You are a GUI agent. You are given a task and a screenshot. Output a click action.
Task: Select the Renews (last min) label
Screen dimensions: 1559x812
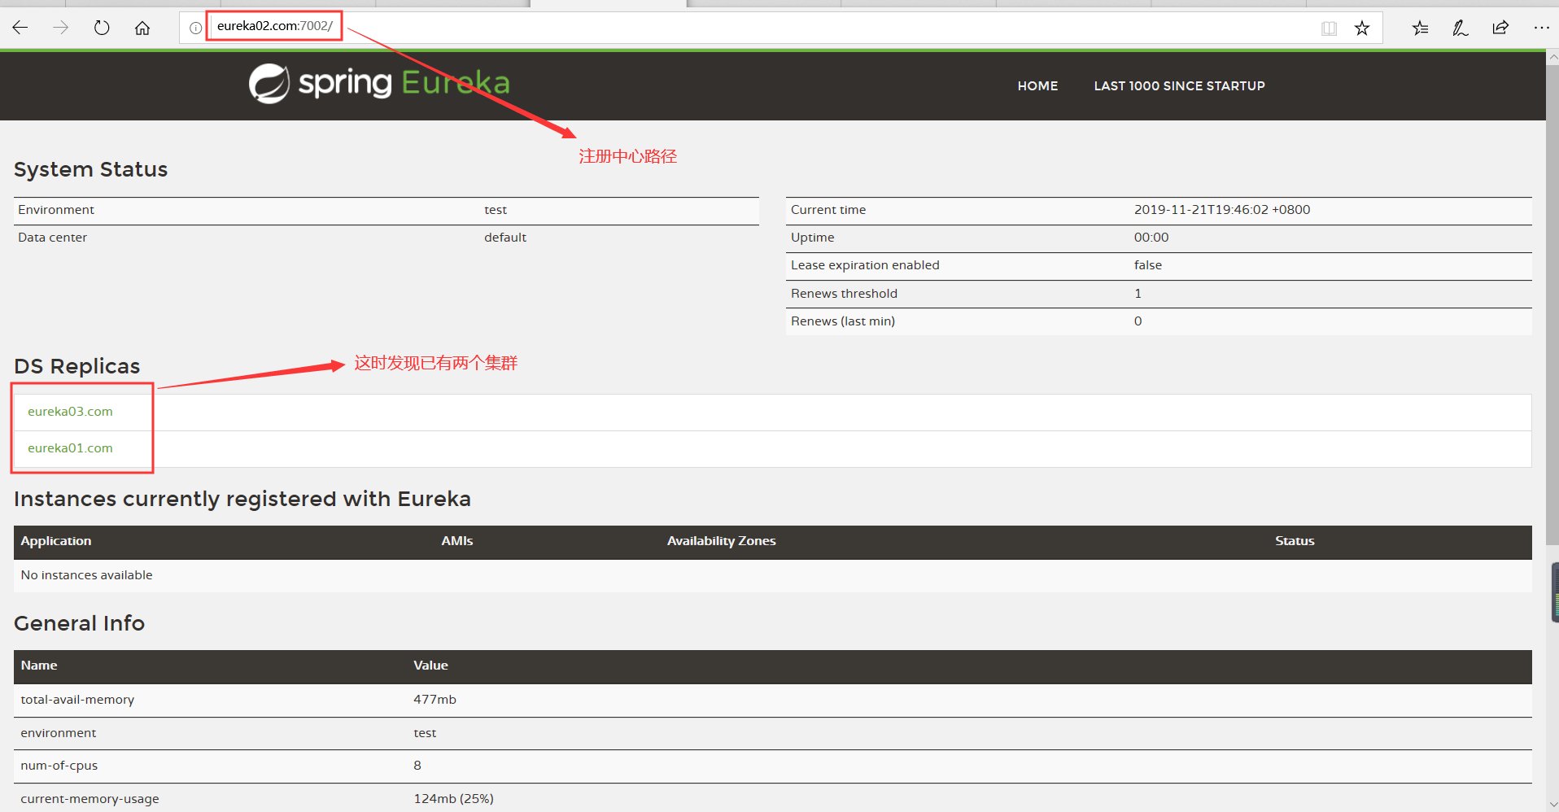[x=843, y=321]
